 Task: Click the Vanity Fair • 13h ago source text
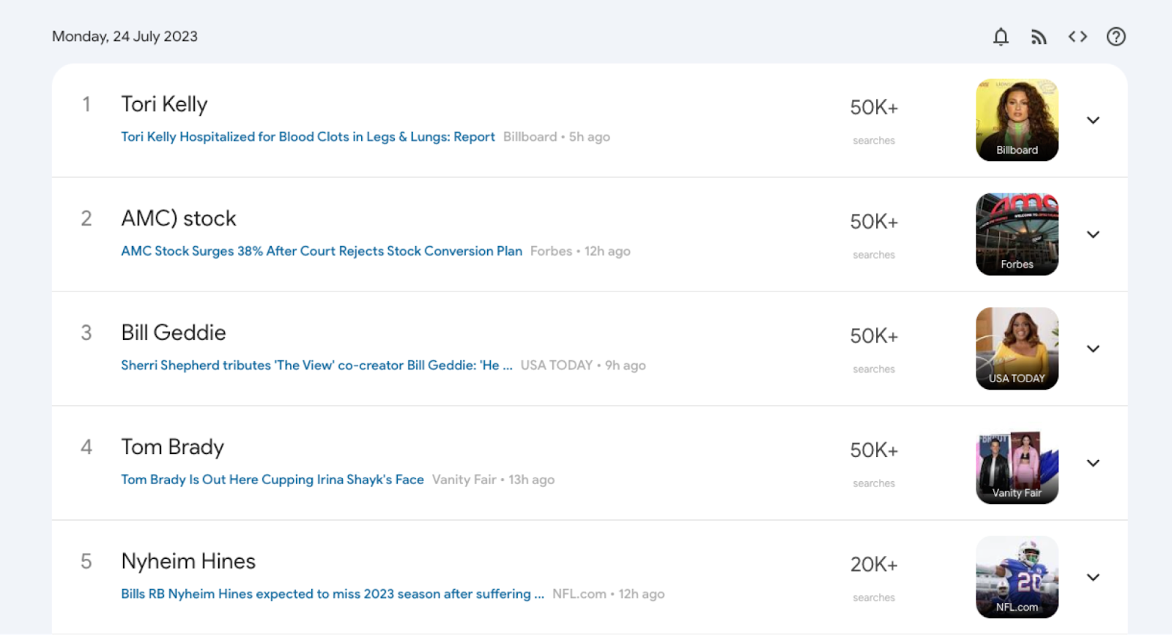[x=493, y=480]
